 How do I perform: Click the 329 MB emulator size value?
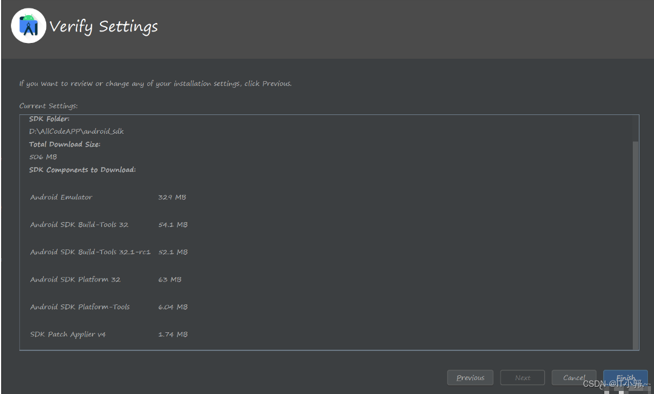tap(172, 197)
